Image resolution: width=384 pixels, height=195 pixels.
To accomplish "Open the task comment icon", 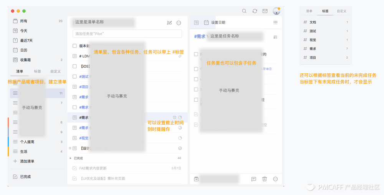I will click(x=254, y=179).
